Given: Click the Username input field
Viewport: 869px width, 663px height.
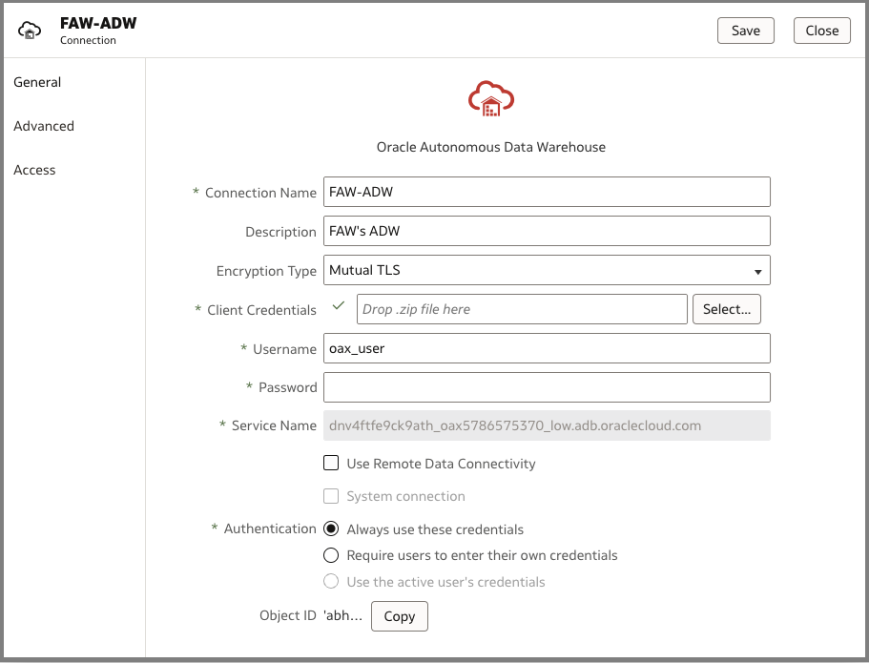Looking at the screenshot, I should click(547, 348).
